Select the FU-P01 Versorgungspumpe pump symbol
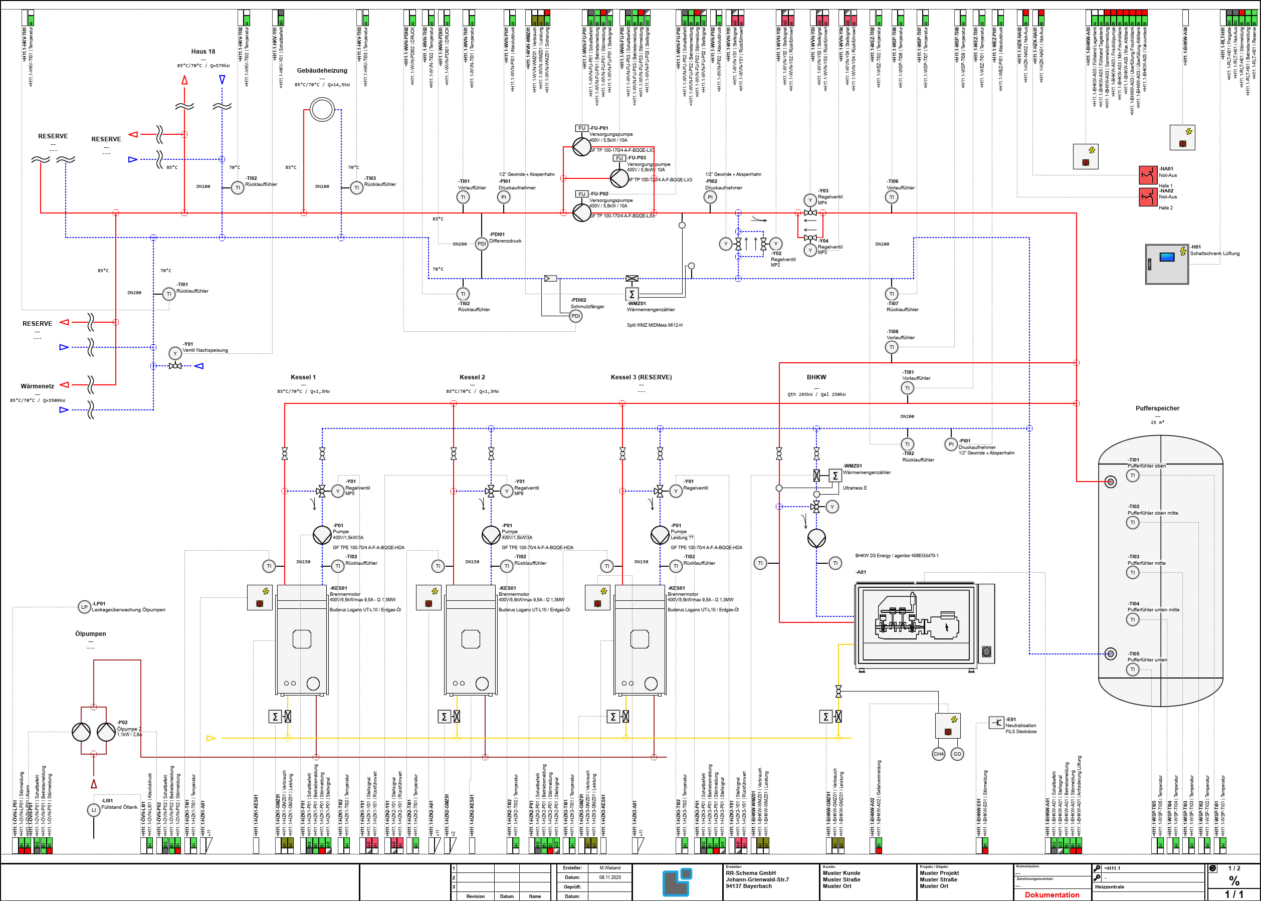Image resolution: width=1261 pixels, height=901 pixels. click(x=581, y=147)
